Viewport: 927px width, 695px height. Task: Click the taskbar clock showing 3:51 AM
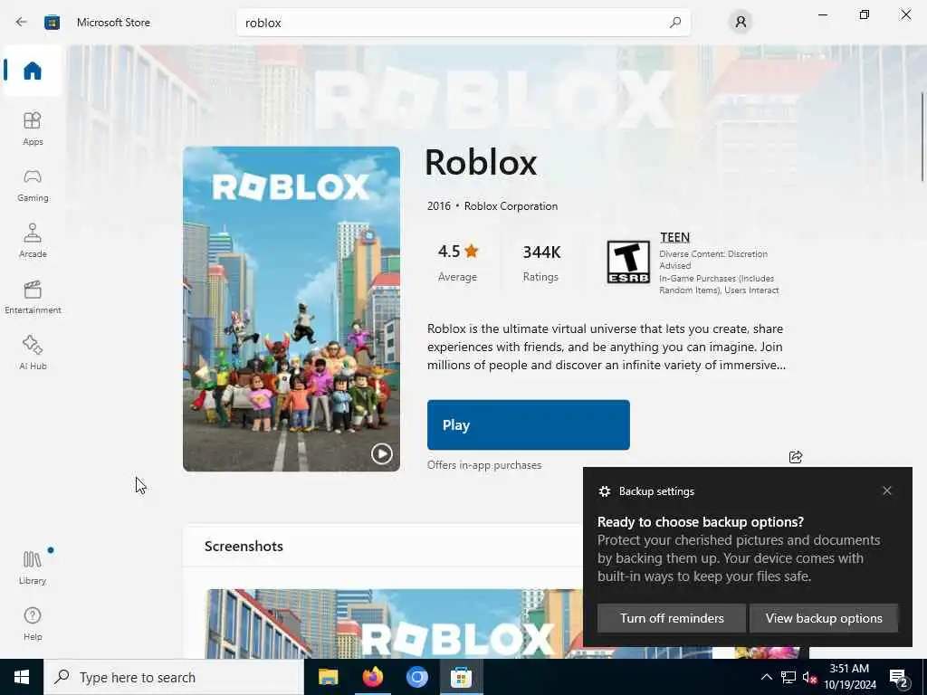tap(850, 677)
